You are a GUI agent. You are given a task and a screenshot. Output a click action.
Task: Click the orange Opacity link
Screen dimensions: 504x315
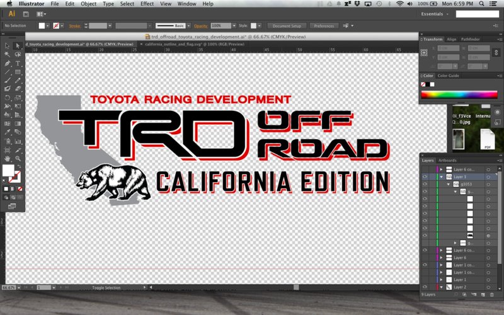point(200,26)
